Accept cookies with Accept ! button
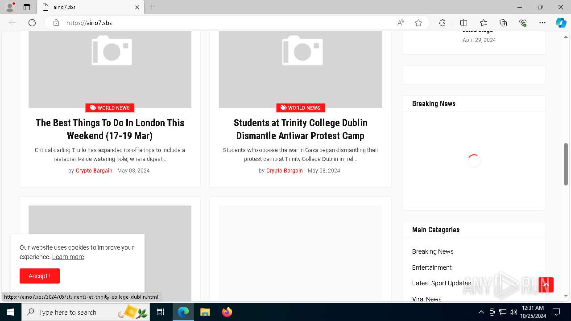This screenshot has height=321, width=571. (40, 276)
